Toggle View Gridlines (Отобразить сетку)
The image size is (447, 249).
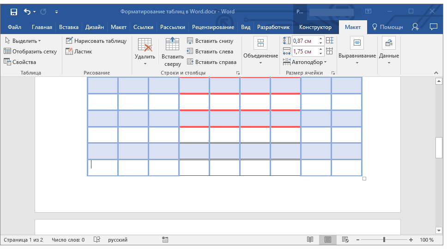point(30,52)
